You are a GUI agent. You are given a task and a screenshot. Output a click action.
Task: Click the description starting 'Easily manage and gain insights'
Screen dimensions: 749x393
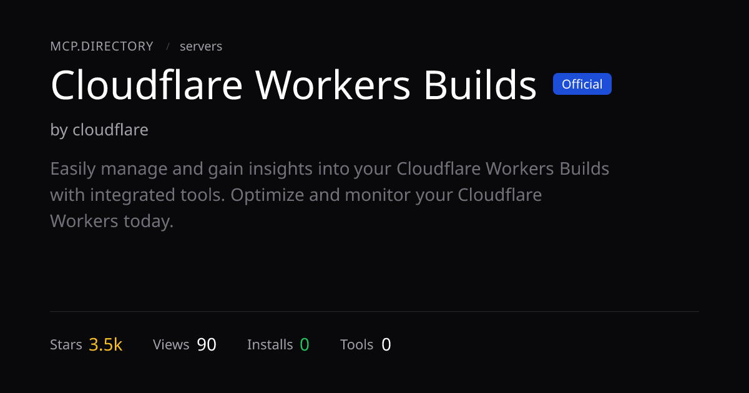point(330,195)
